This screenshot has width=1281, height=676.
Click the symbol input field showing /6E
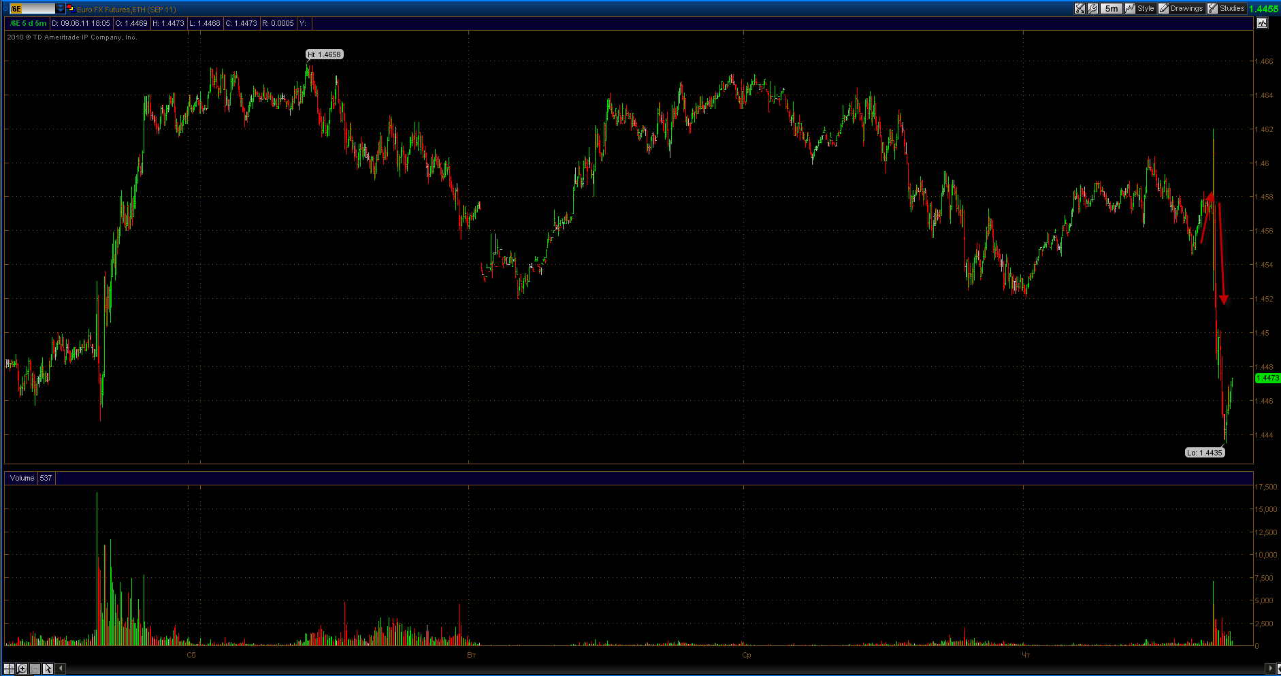coord(33,9)
